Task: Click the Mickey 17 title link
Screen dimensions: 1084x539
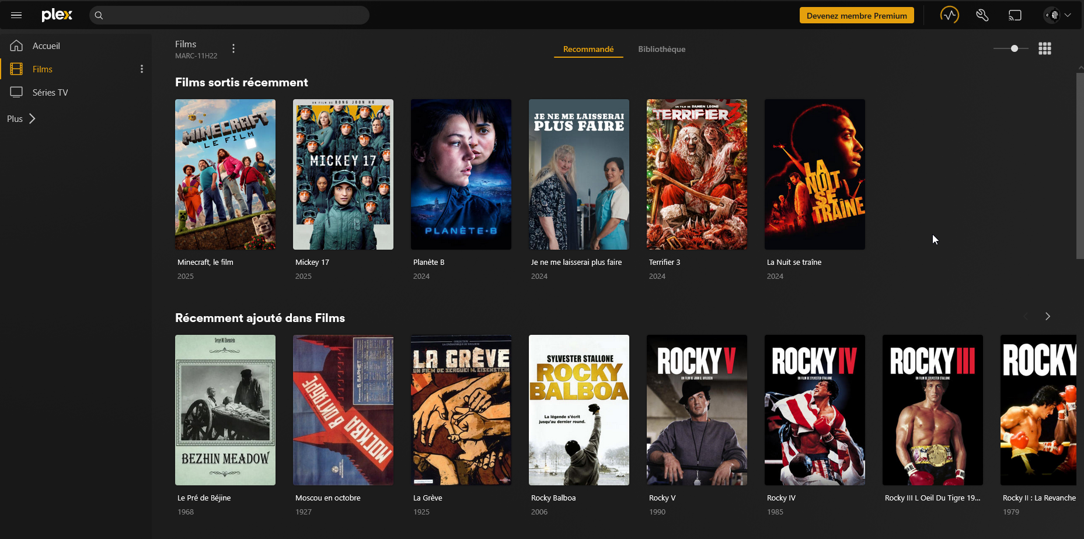Action: click(x=312, y=262)
